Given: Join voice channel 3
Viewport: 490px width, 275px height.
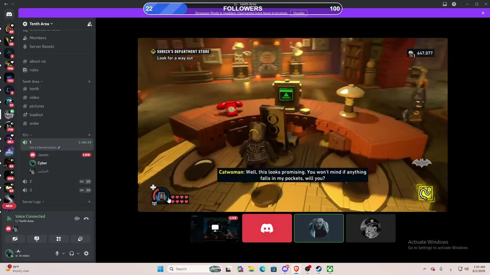Looking at the screenshot, I should click(57, 190).
